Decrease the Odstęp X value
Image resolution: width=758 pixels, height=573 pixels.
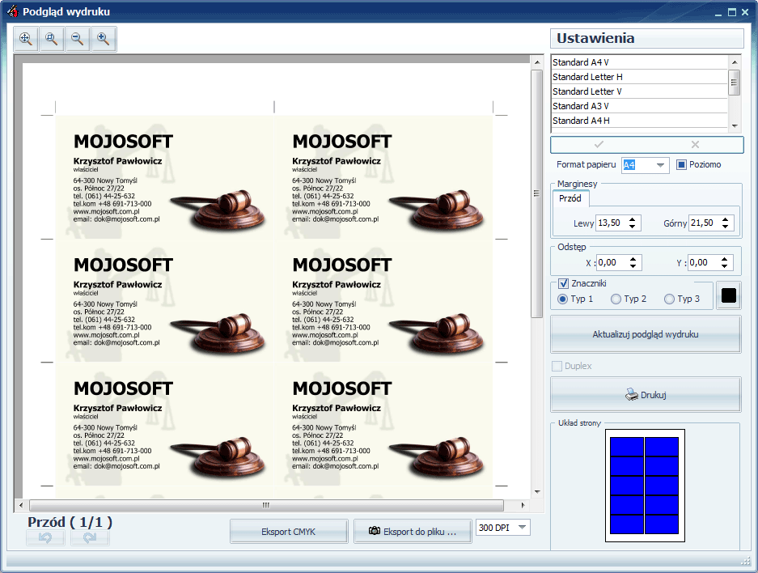point(633,266)
